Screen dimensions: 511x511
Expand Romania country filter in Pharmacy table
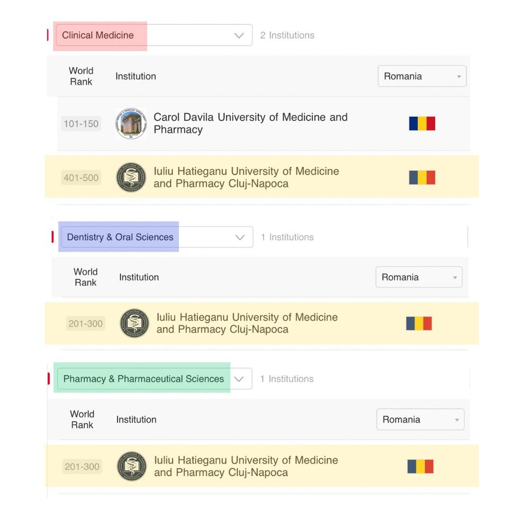[x=420, y=420]
